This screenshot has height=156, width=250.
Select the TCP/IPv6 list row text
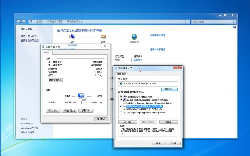click(144, 109)
